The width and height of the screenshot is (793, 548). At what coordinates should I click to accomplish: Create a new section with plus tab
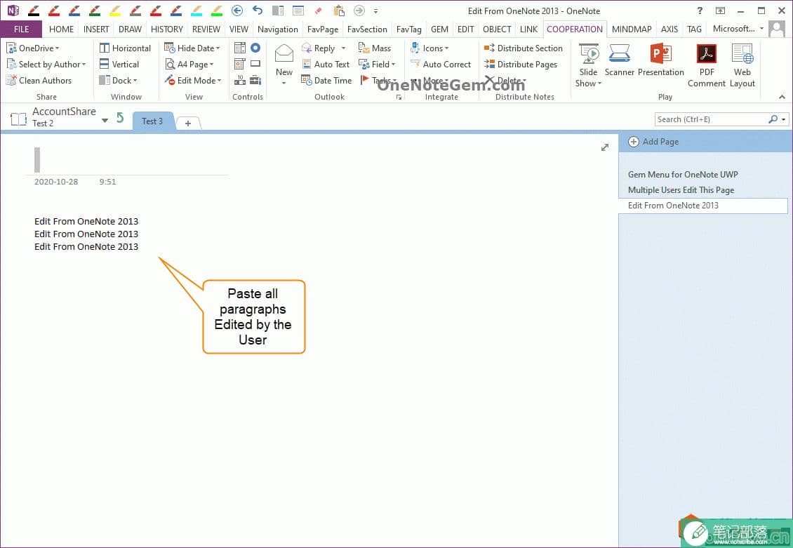[x=188, y=123]
